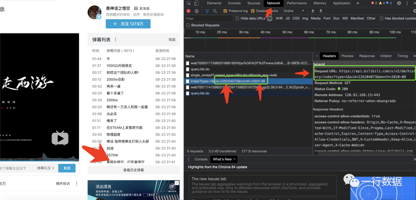Viewport: 416px width, 200px height.
Task: Click the network timeline overview
Action: coord(300,40)
